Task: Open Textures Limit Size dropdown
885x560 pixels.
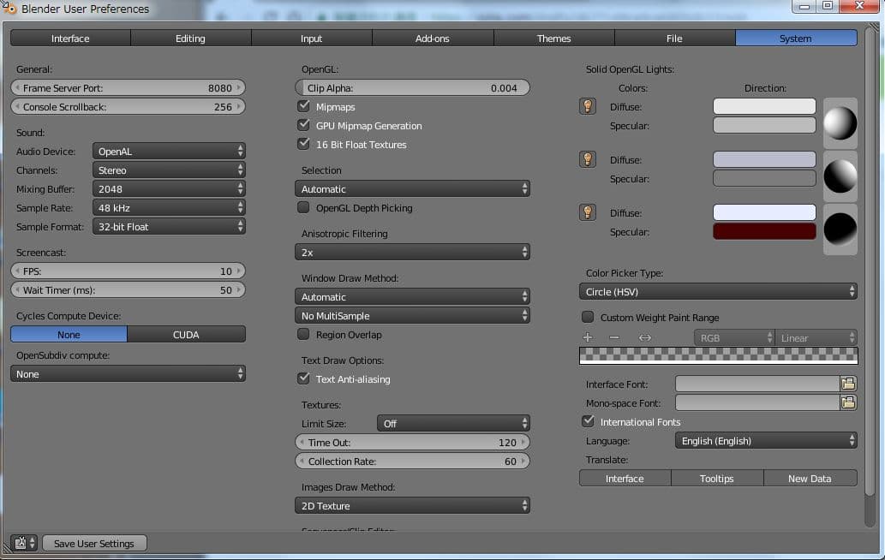Action: (x=453, y=424)
